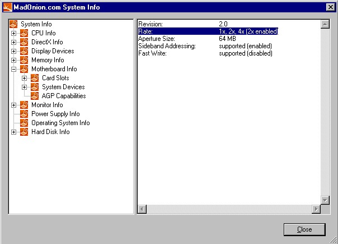Select the DirectX Info label

pos(47,42)
